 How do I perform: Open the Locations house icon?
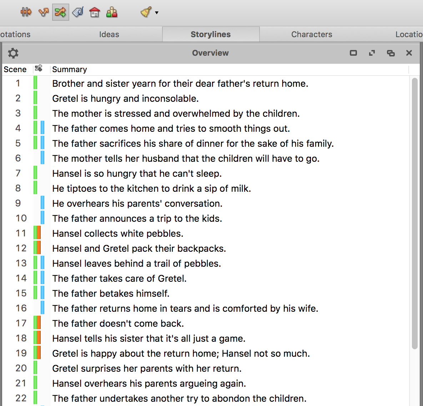click(95, 12)
